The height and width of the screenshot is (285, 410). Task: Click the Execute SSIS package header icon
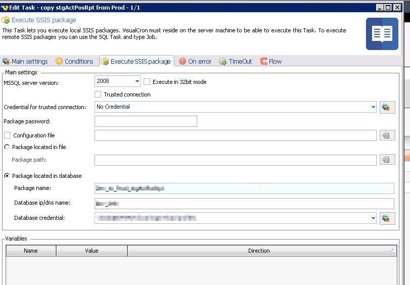click(x=6, y=20)
